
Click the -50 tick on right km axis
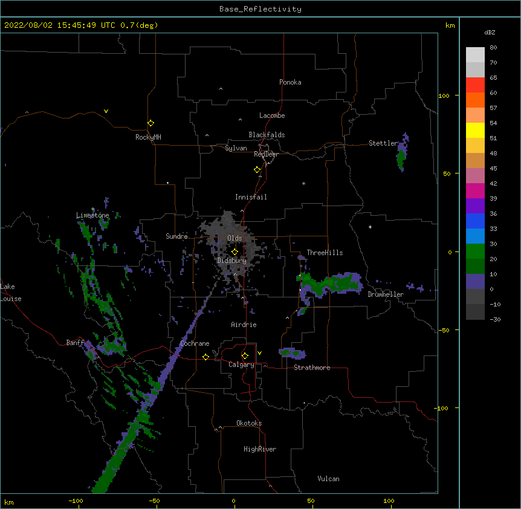pyautogui.click(x=444, y=330)
